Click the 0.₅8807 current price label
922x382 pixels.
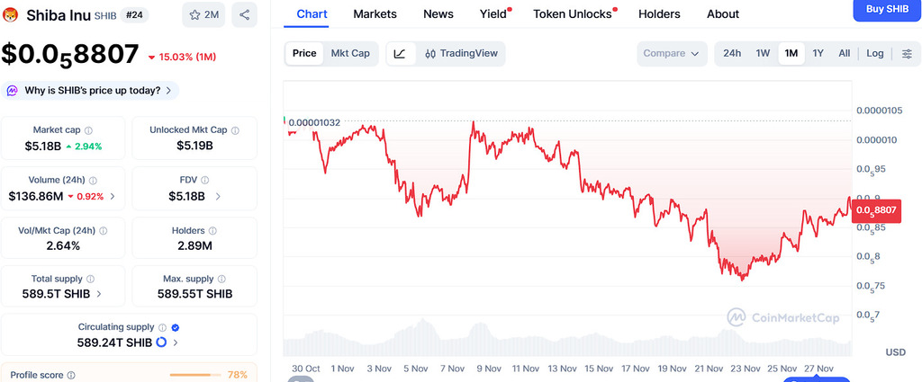click(876, 210)
